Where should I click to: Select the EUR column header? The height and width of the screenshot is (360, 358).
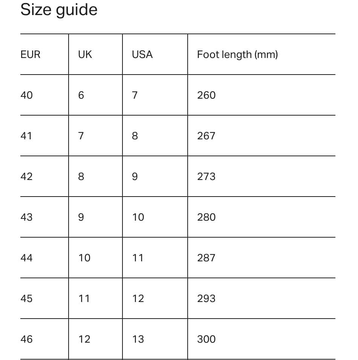pyautogui.click(x=30, y=55)
